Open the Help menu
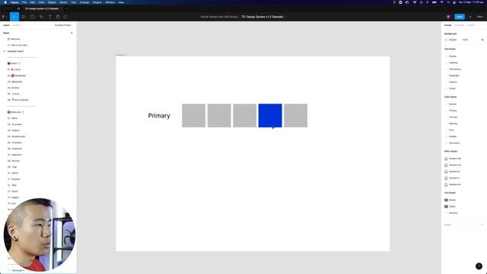487x274 pixels. [x=121, y=2]
